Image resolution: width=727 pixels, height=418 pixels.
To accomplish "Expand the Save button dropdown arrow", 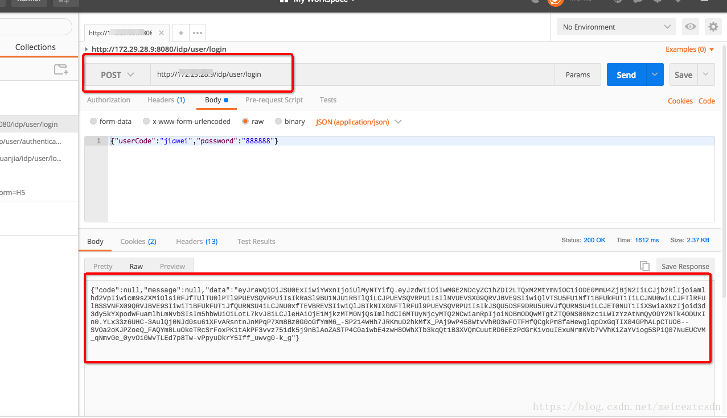I will [x=707, y=75].
